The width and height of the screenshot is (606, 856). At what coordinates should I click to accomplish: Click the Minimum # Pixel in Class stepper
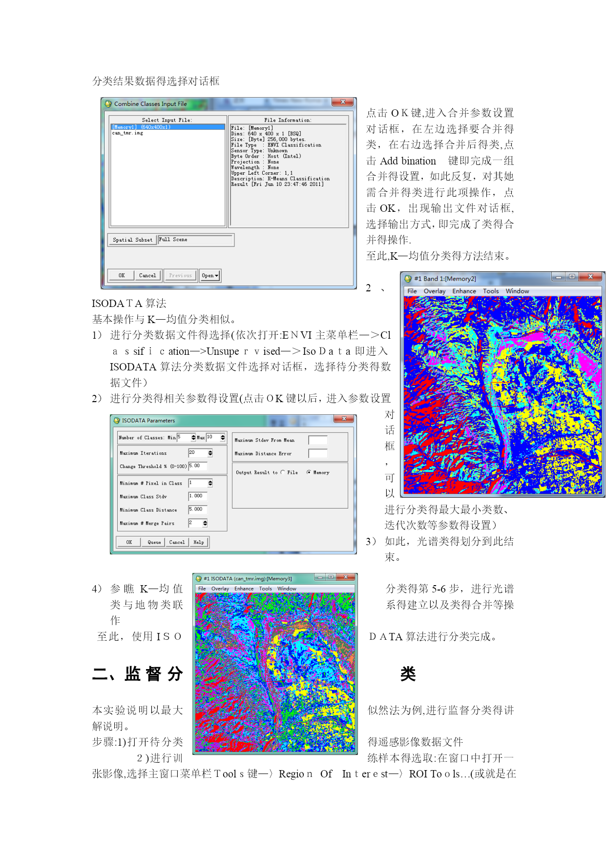[210, 483]
